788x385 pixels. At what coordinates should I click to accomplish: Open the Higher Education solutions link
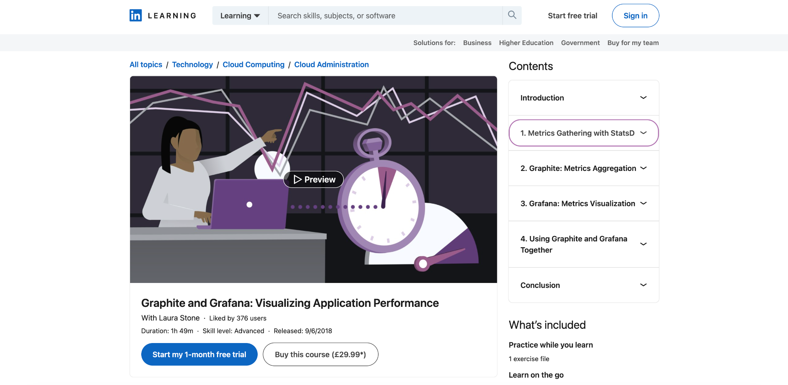point(526,43)
